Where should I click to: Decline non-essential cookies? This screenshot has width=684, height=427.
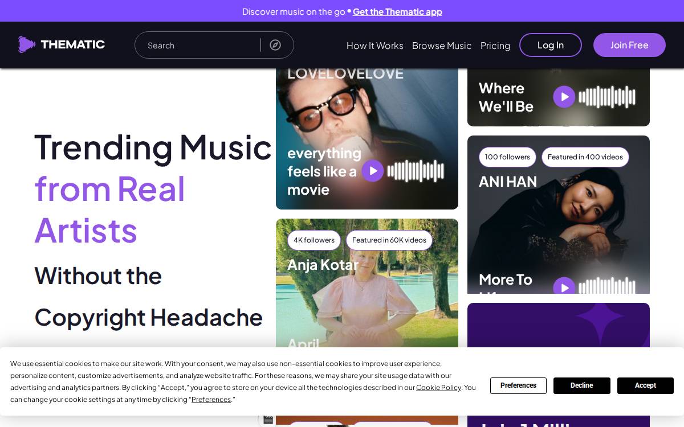[582, 385]
